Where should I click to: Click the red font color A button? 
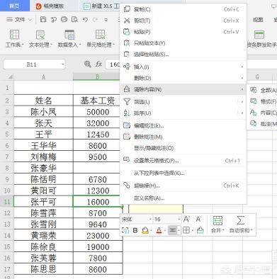159,230
